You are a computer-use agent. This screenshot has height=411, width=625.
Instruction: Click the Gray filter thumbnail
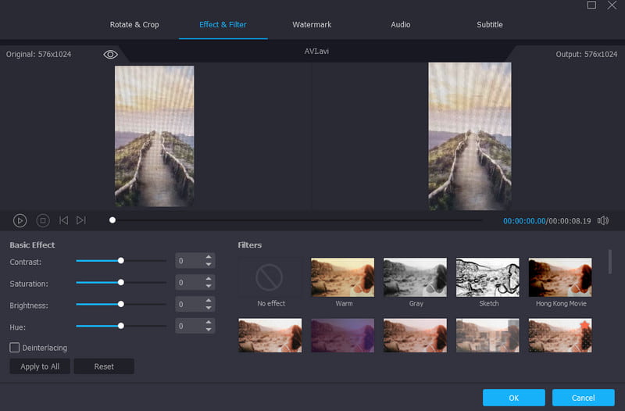click(415, 277)
